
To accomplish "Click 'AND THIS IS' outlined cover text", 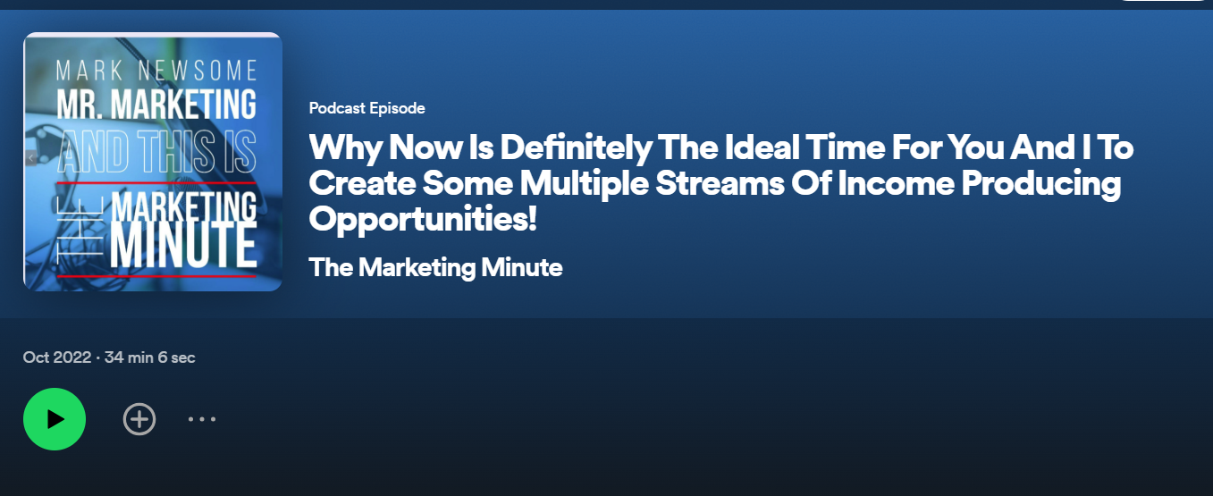I will point(156,151).
